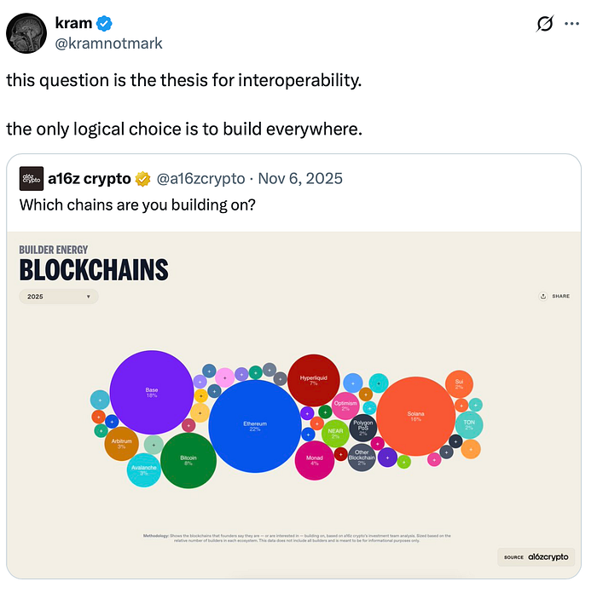Open the 2025 year dropdown
Screen dimensions: 597x593
point(58,296)
